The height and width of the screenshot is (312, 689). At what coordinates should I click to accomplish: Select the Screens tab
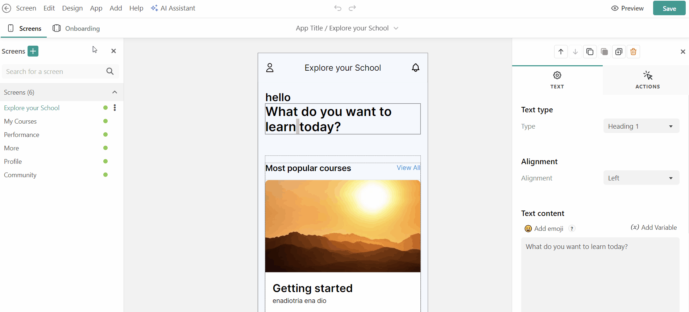point(24,28)
